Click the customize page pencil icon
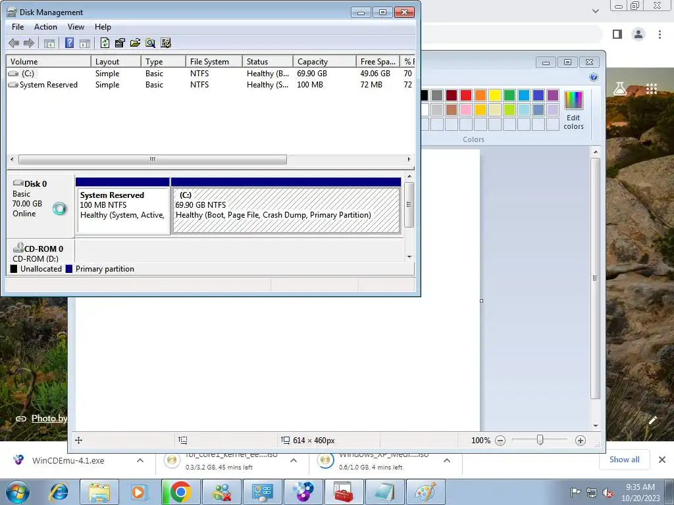Image resolution: width=674 pixels, height=505 pixels. coord(652,420)
